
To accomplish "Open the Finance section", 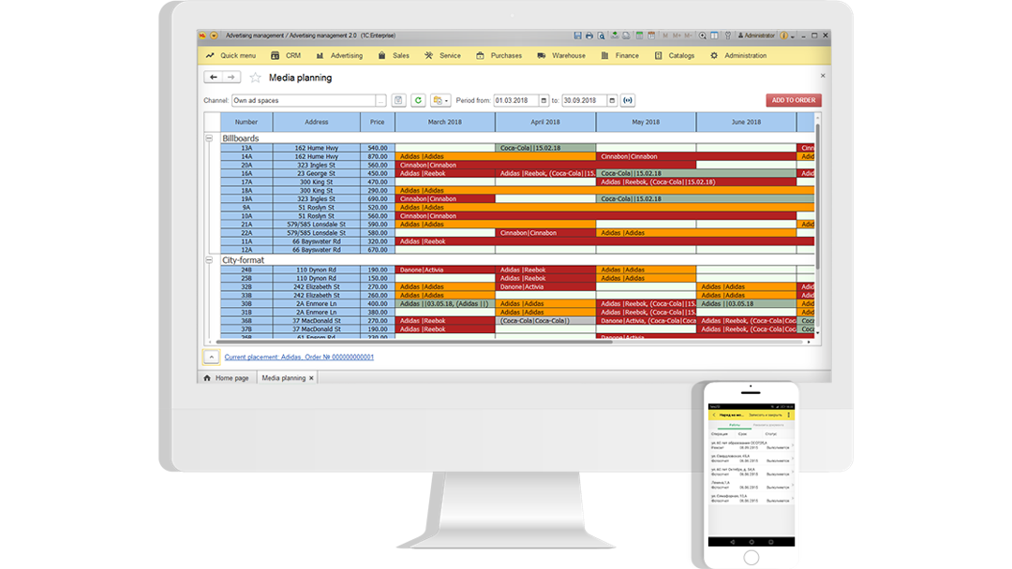I will (619, 55).
